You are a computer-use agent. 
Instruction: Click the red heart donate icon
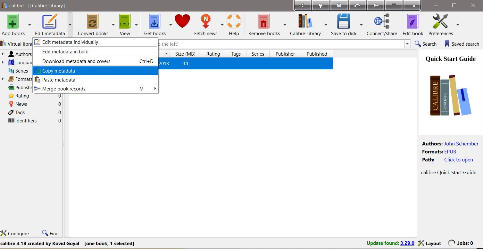point(182,21)
